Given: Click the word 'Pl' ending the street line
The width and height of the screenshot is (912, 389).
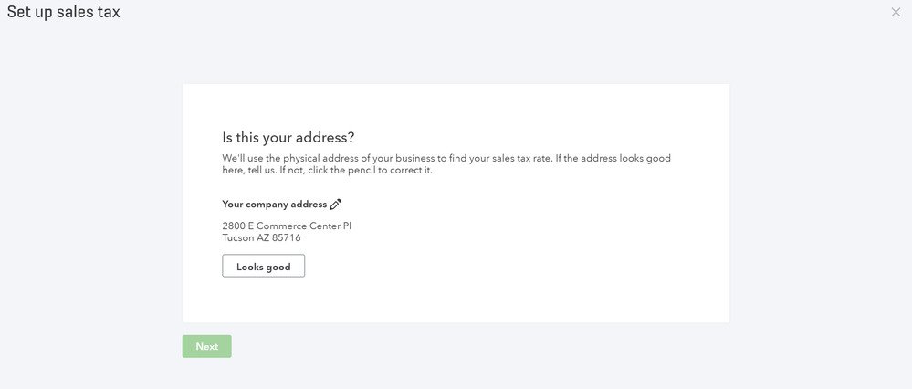Looking at the screenshot, I should [x=347, y=226].
